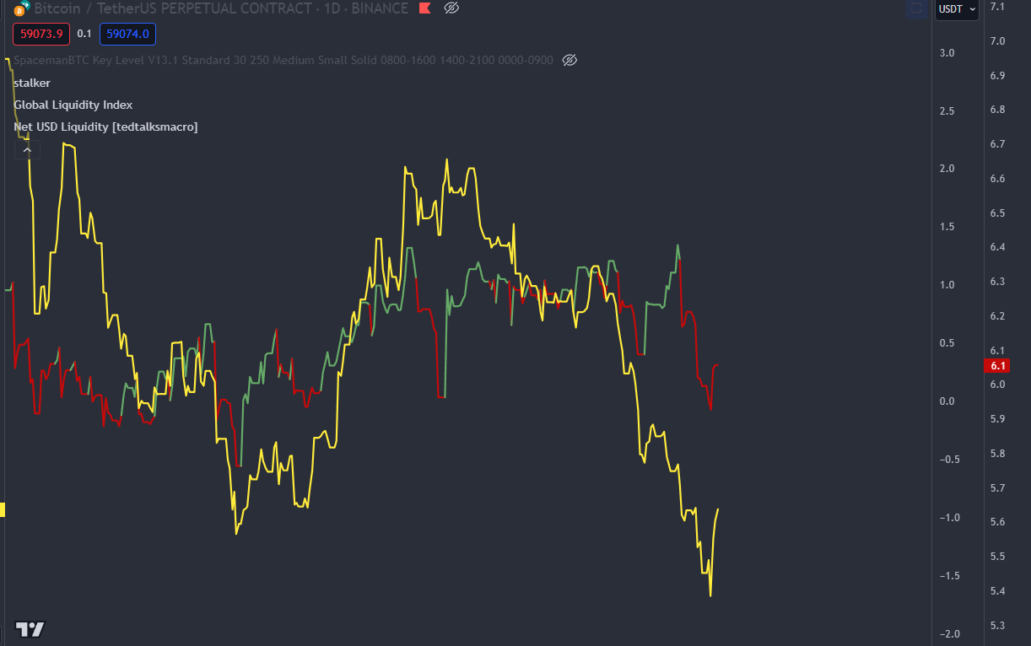Image resolution: width=1031 pixels, height=646 pixels.
Task: Click the 7.0 label on the right price scale
Action: tap(998, 41)
